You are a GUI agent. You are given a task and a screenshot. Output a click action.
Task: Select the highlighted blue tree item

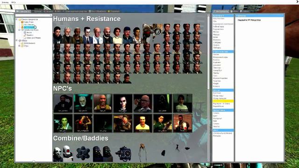point(29,27)
